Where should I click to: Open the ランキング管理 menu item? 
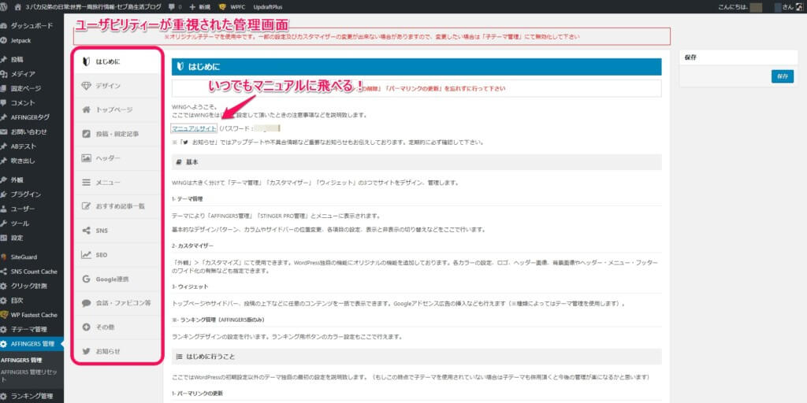(32, 396)
